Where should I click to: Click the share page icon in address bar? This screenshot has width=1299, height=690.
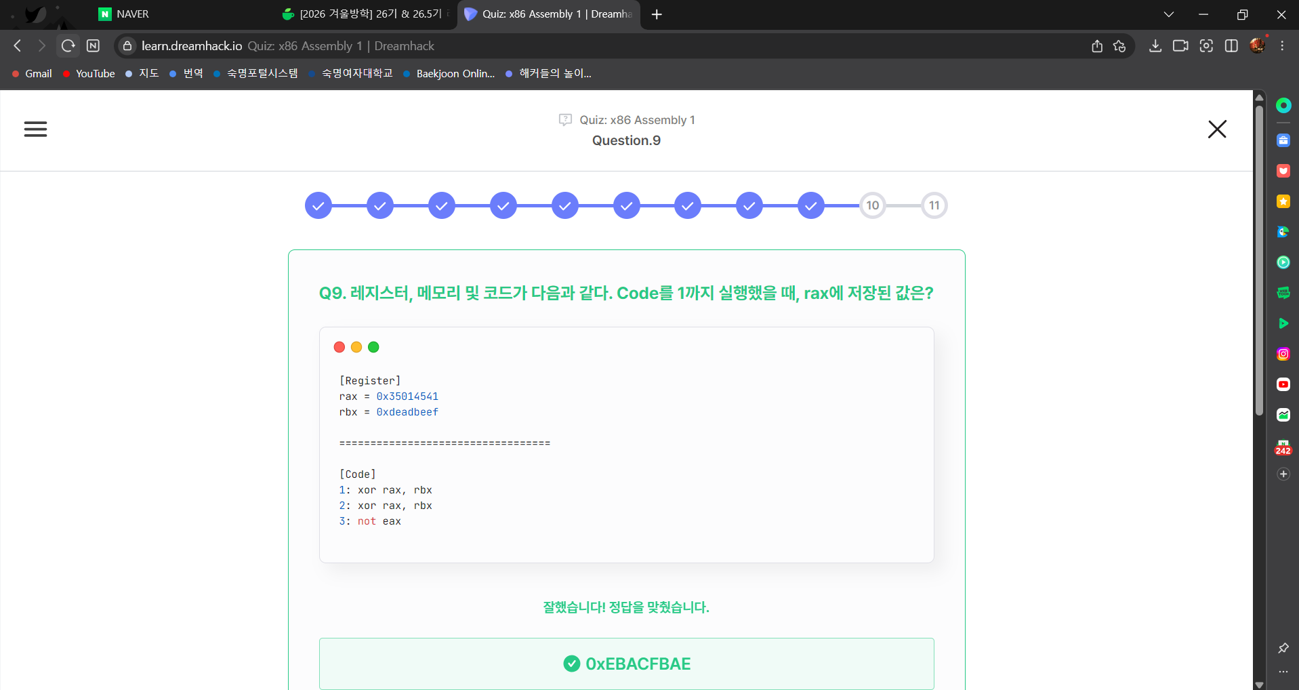(1097, 46)
